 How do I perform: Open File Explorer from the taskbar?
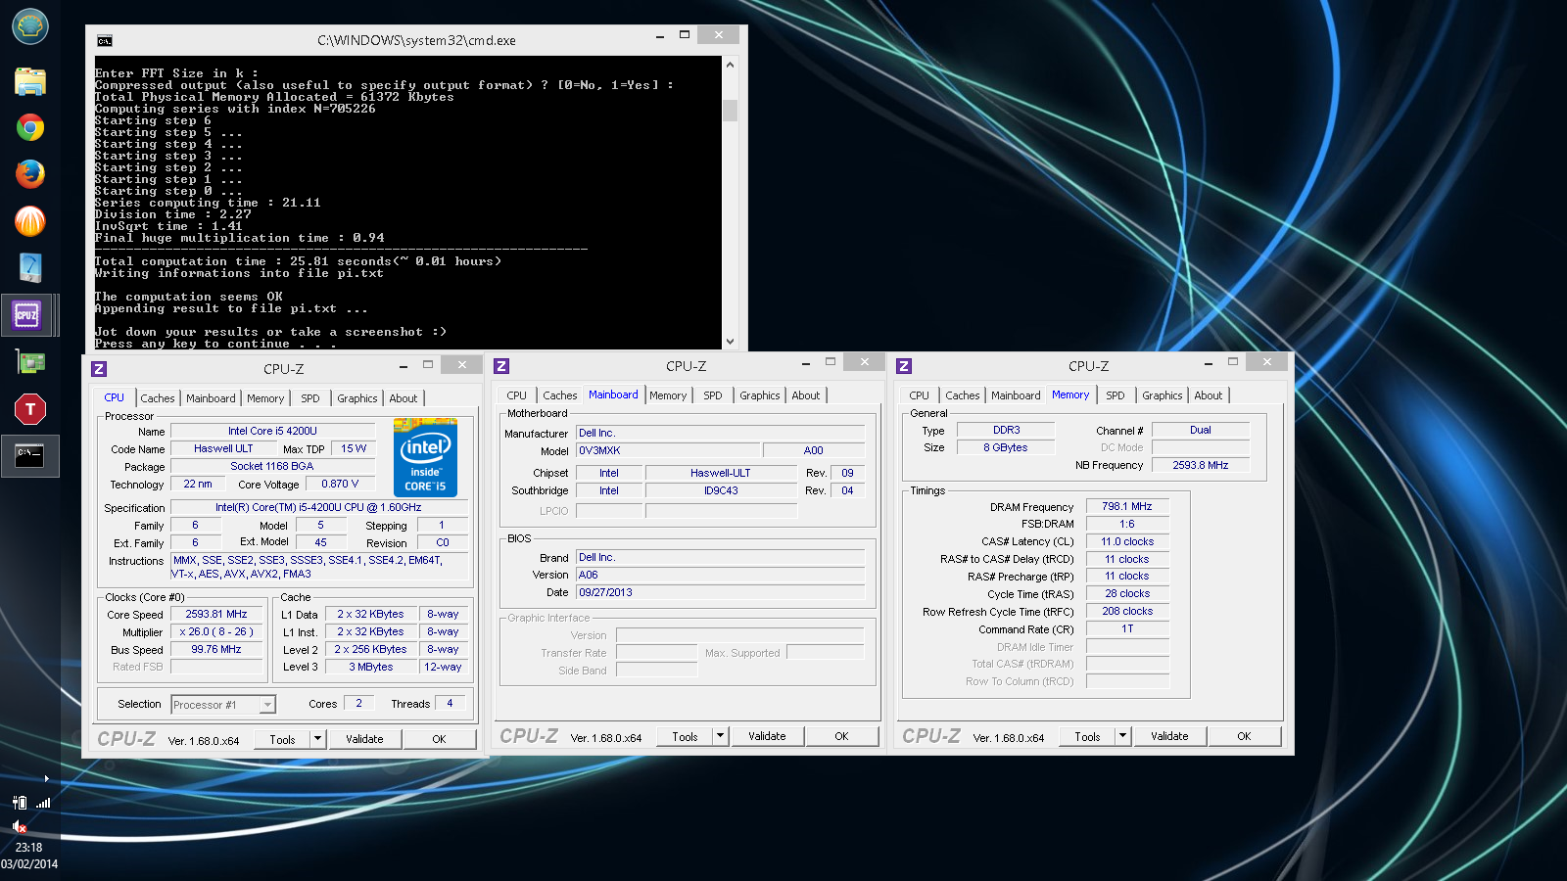click(x=30, y=80)
